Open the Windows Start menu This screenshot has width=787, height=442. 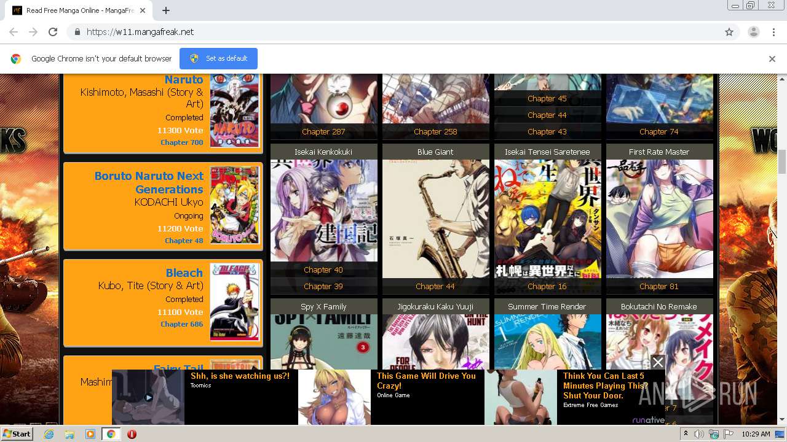click(17, 434)
